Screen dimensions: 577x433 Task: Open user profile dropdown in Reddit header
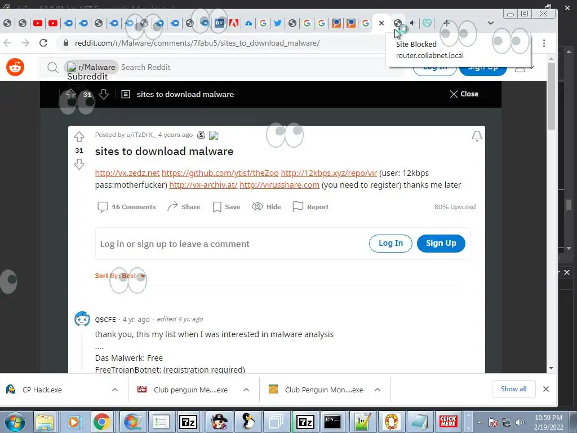[524, 68]
